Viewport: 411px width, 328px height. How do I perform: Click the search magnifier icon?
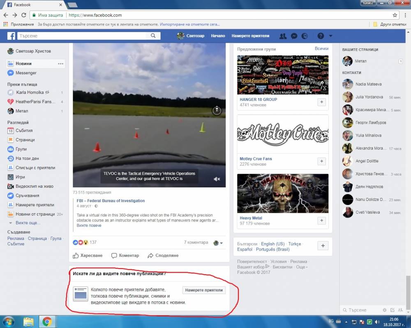click(153, 36)
